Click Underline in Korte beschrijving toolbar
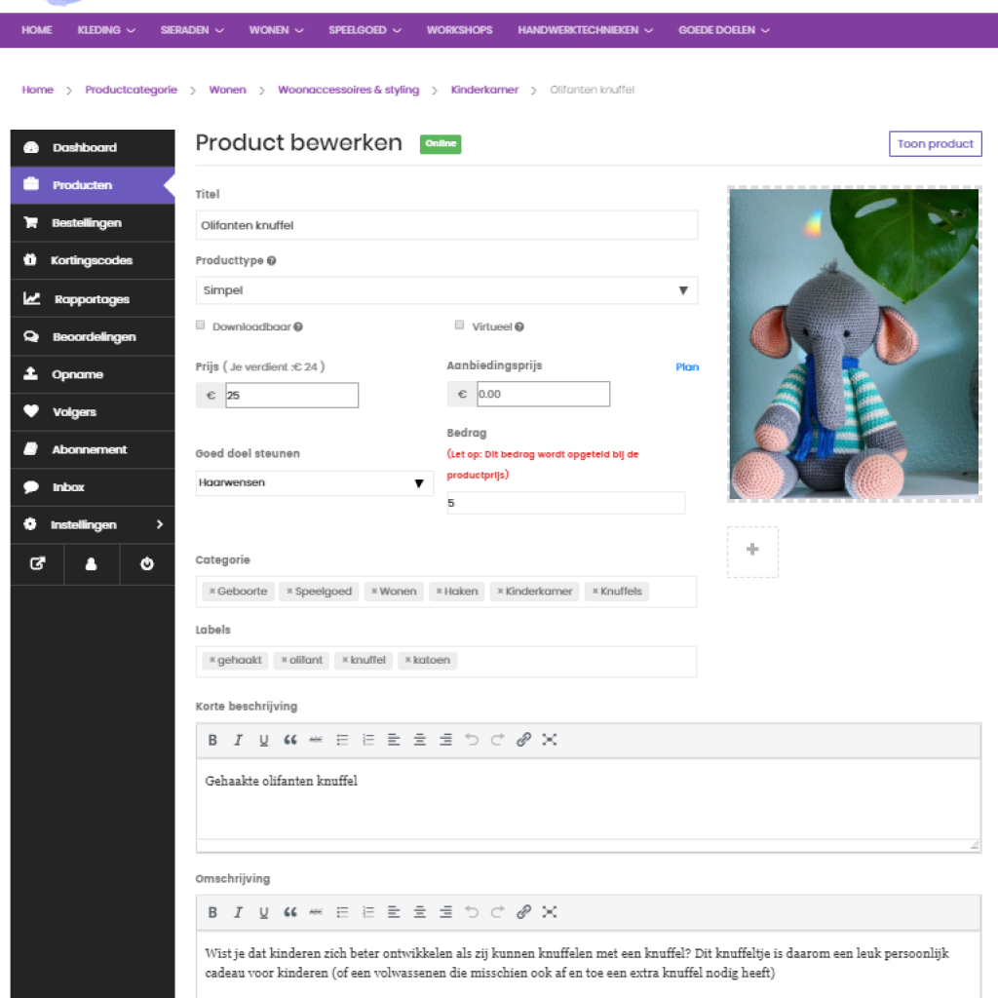 tap(263, 740)
